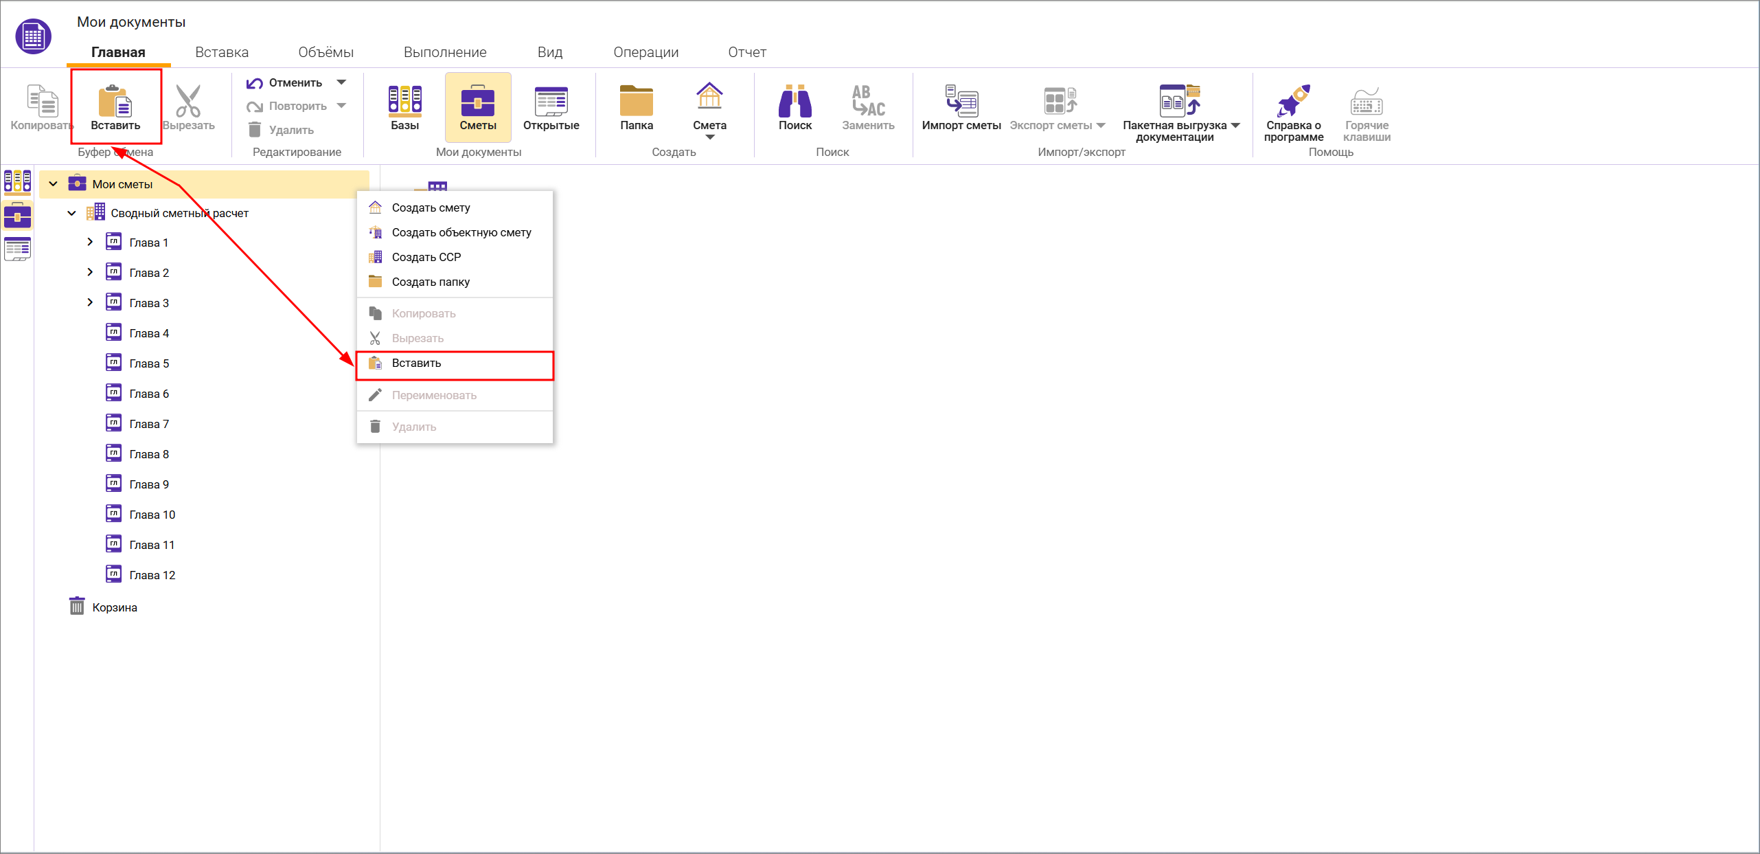Image resolution: width=1760 pixels, height=854 pixels.
Task: Expand the Смета create dropdown
Action: (709, 137)
